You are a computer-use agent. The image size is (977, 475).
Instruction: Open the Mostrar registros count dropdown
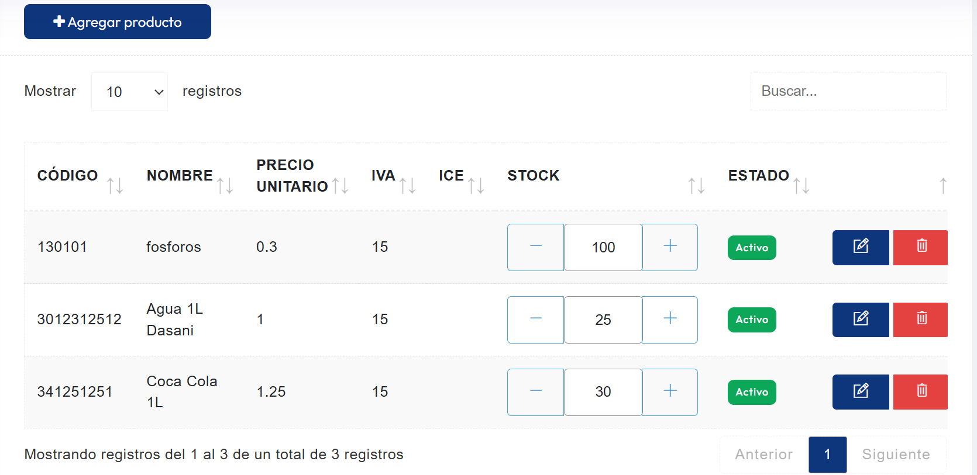[129, 92]
